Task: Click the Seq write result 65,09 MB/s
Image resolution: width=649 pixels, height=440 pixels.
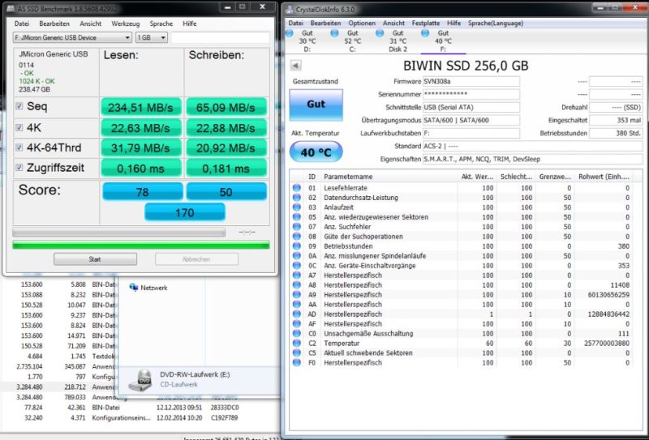Action: coord(226,108)
